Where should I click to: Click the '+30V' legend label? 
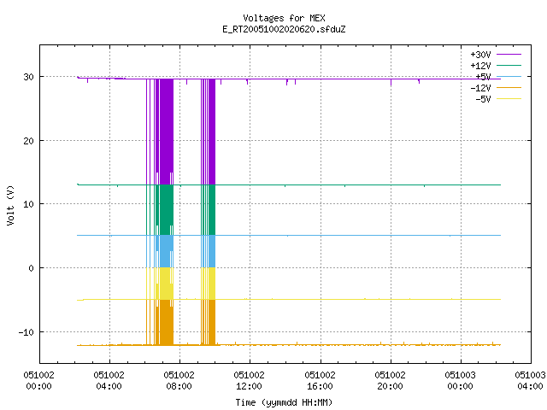point(480,55)
